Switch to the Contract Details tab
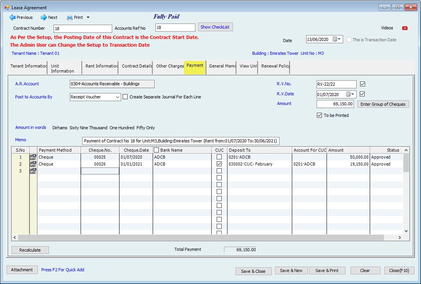The image size is (421, 284). tap(135, 67)
